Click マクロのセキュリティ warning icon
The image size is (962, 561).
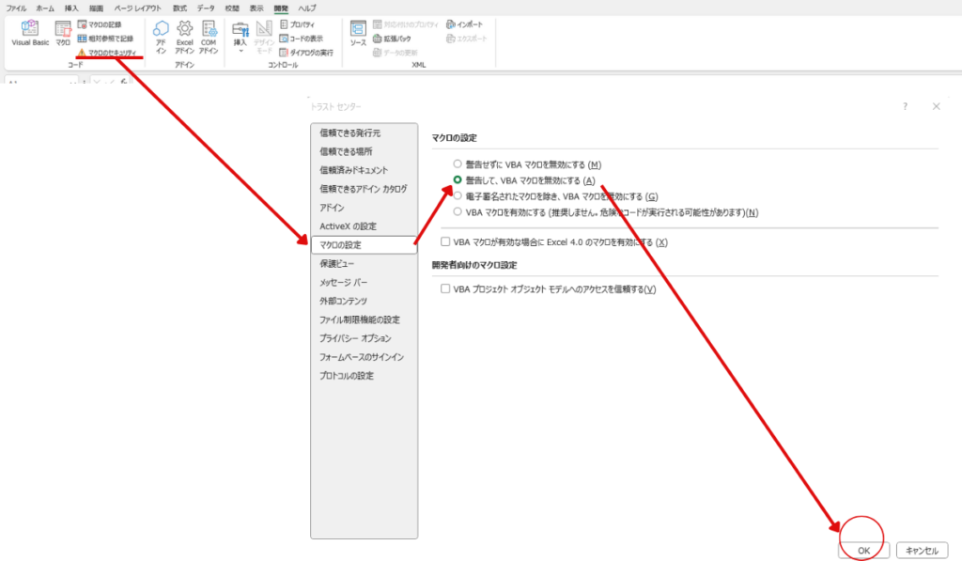click(82, 53)
